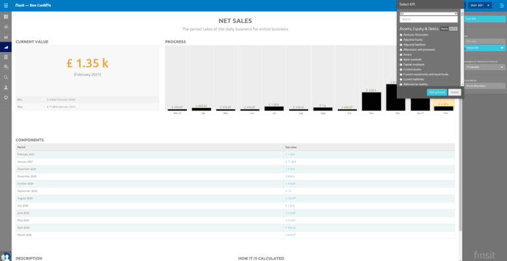Viewport: 507px width, 261px height.
Task: Click the Add selected button
Action: (437, 92)
